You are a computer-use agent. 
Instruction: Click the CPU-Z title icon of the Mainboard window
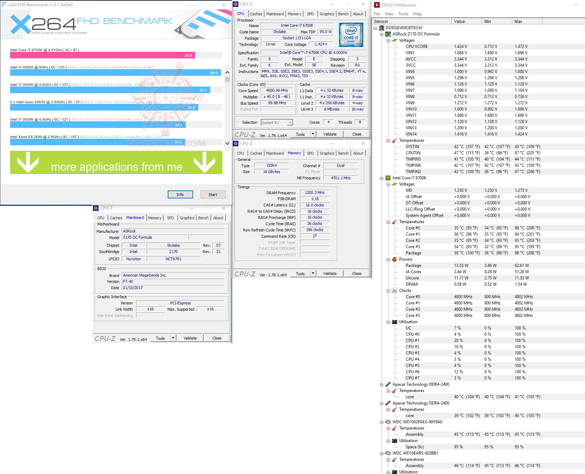[x=96, y=208]
